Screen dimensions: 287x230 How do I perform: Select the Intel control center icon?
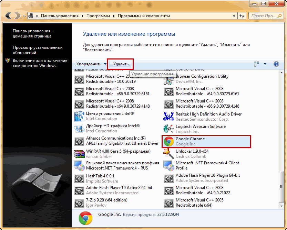pyautogui.click(x=79, y=117)
